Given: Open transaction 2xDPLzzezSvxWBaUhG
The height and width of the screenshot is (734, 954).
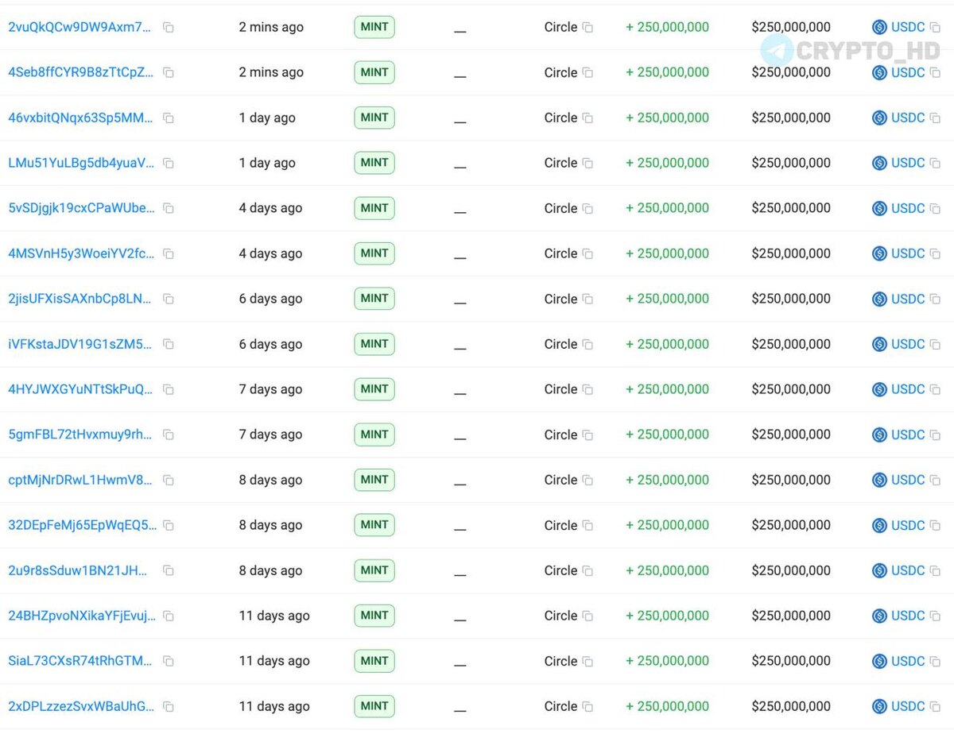Looking at the screenshot, I should tap(81, 706).
